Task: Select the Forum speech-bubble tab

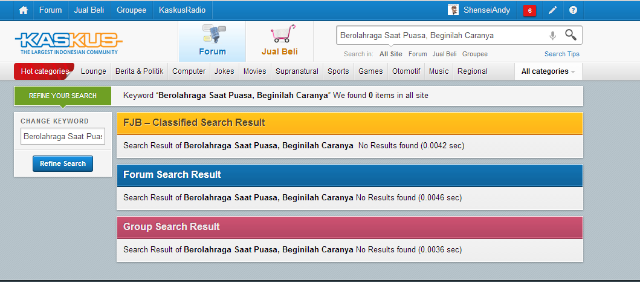Action: 212,41
